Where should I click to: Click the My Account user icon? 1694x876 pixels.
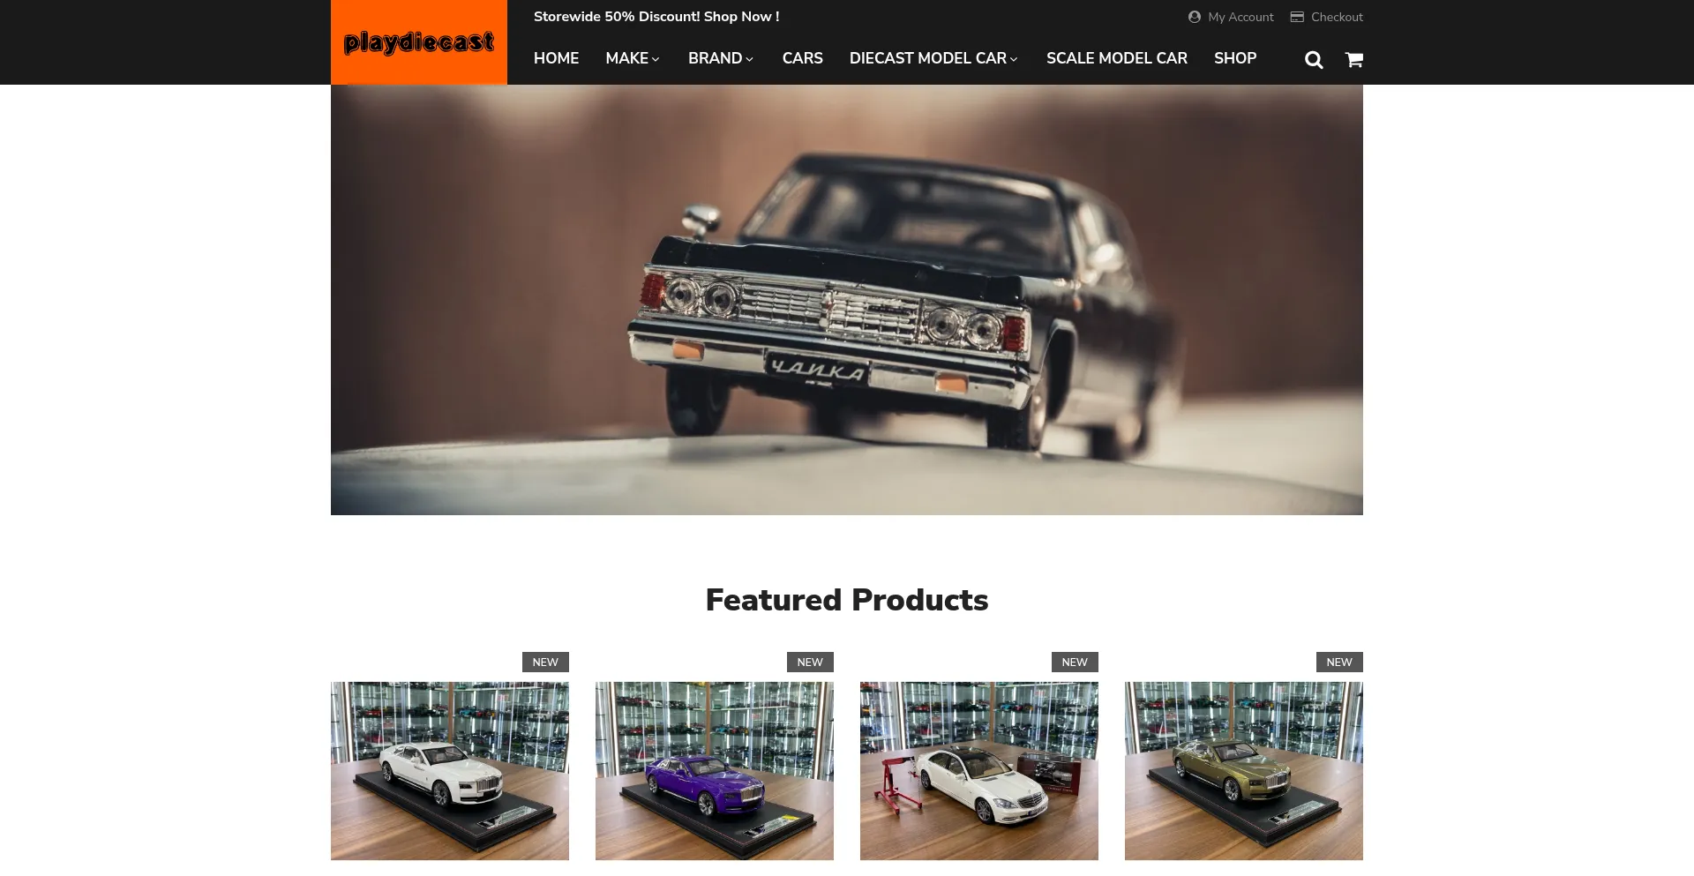coord(1194,17)
